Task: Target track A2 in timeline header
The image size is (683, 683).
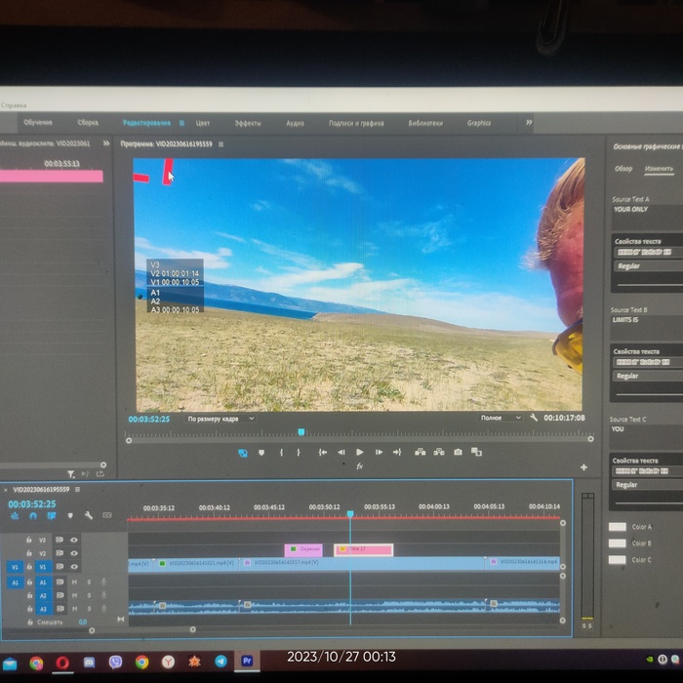Action: pos(43,595)
